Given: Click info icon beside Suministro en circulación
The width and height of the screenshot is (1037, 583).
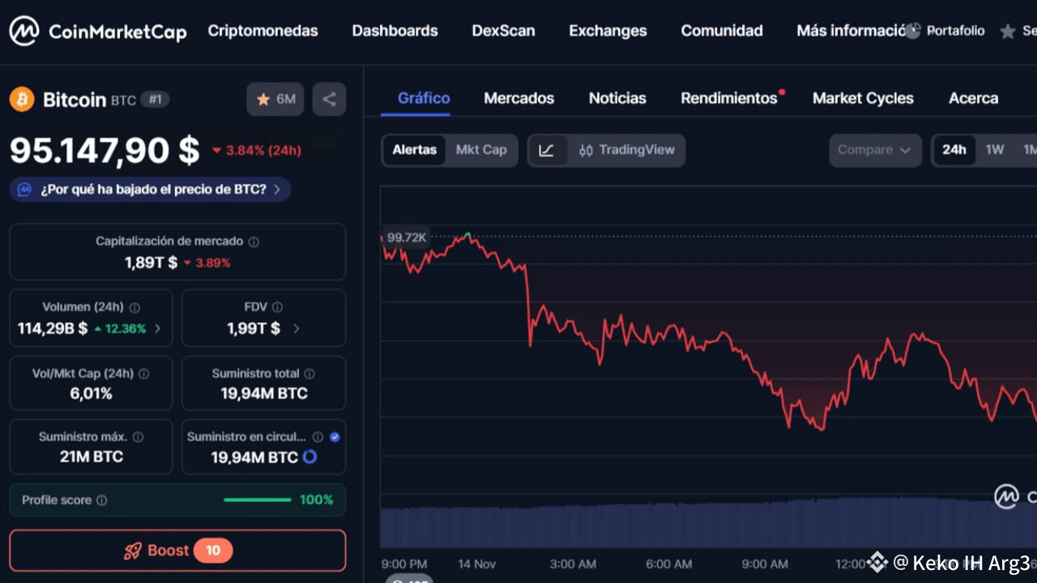Looking at the screenshot, I should click(x=318, y=437).
